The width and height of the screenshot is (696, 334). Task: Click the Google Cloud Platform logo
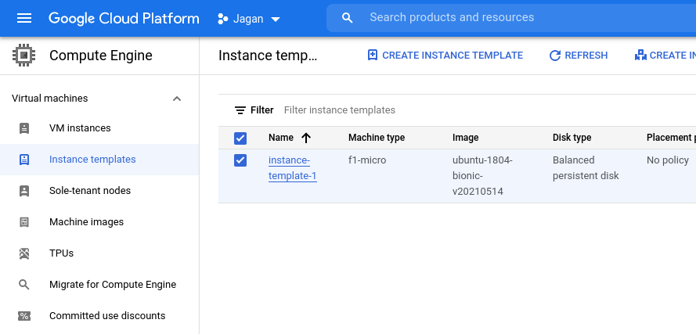pyautogui.click(x=124, y=18)
